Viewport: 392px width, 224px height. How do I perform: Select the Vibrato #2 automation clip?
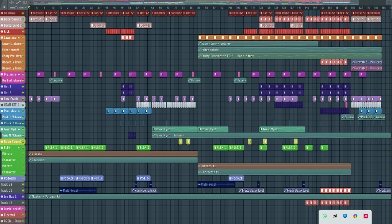click(x=275, y=166)
